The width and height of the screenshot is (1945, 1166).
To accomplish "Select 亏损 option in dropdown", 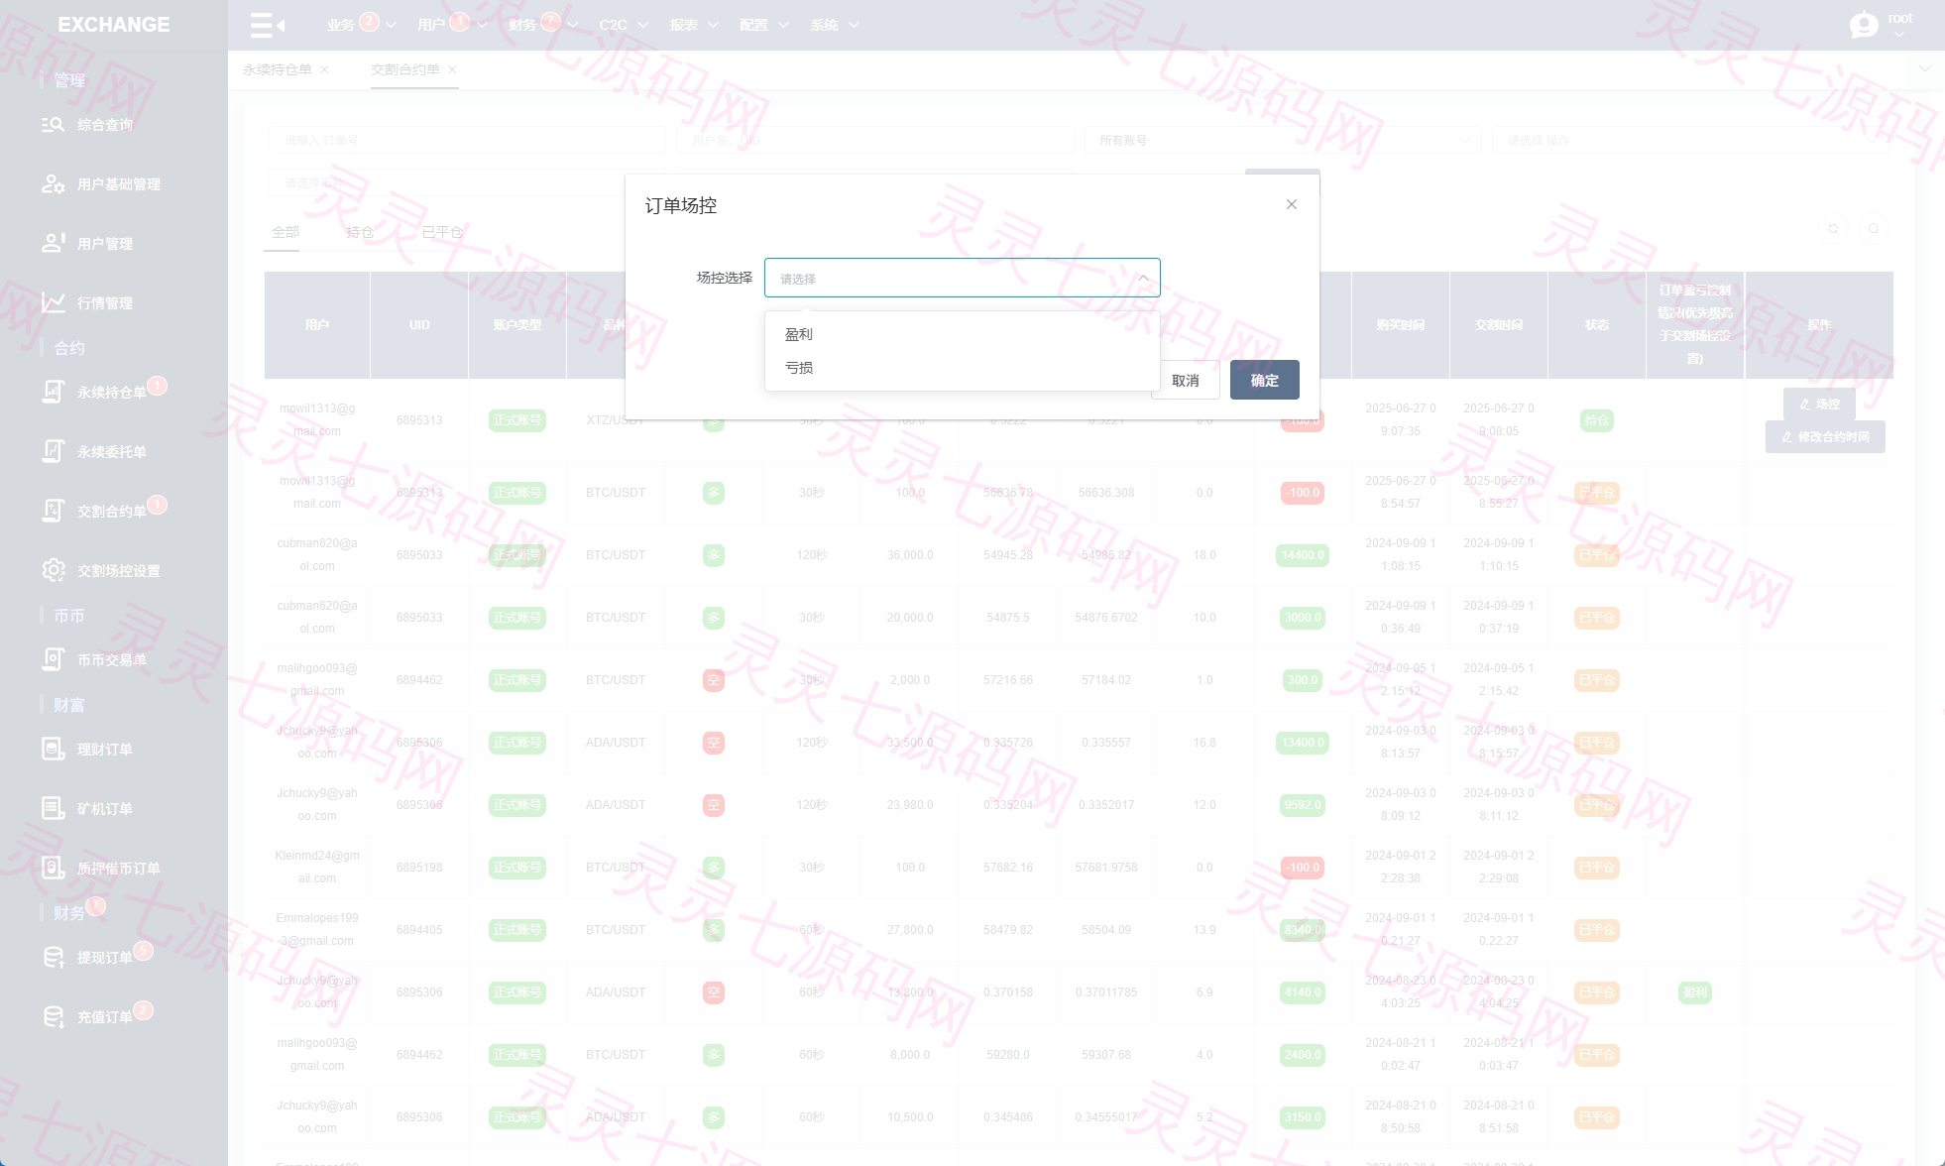I will pyautogui.click(x=962, y=368).
